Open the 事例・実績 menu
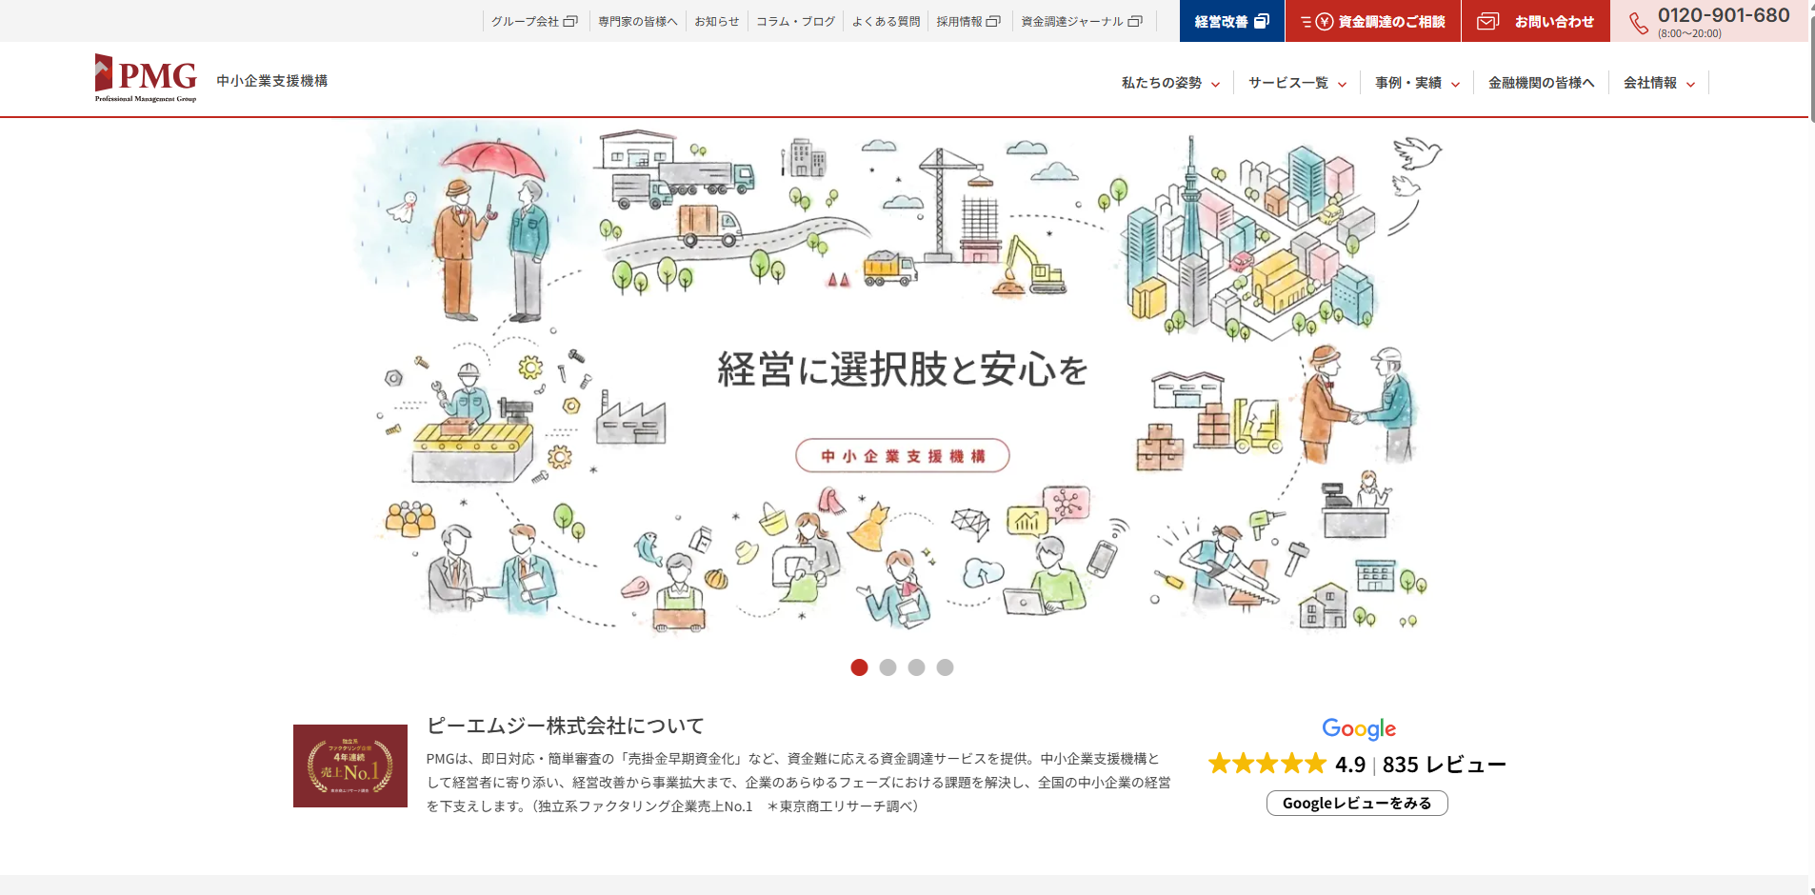The height and width of the screenshot is (895, 1815). [x=1417, y=83]
